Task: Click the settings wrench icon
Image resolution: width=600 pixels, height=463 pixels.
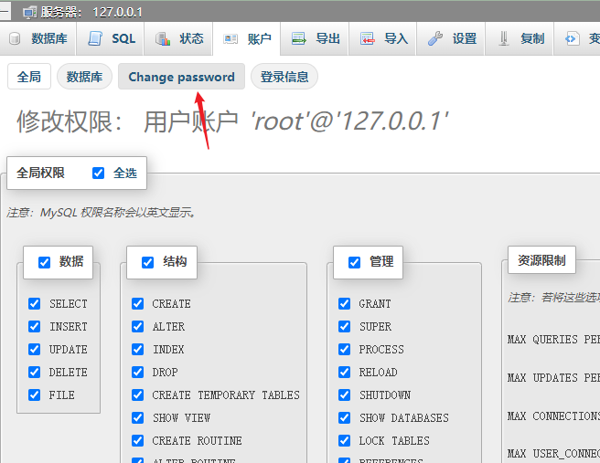Action: point(435,38)
